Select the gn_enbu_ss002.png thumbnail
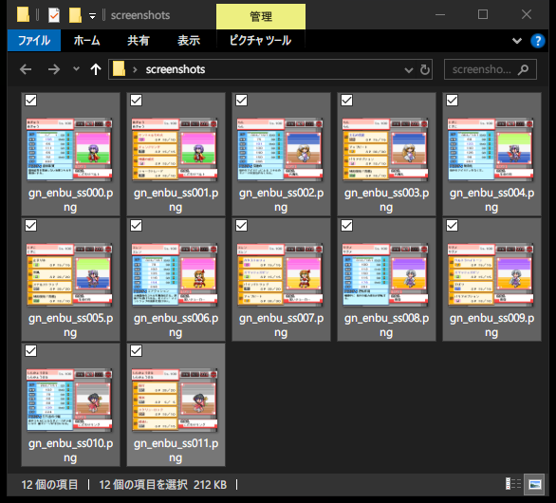556x503 pixels. point(280,149)
